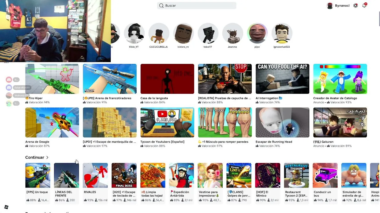
Task: Open the Escapar de Running Head thumbnail
Action: tap(282, 122)
